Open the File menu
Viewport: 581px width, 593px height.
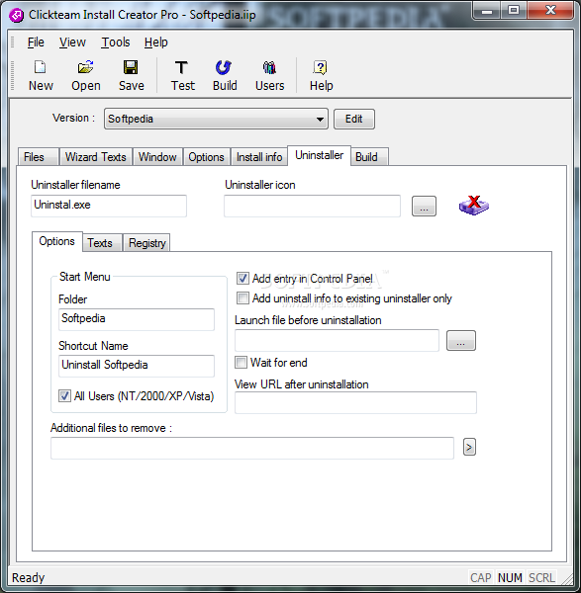[36, 42]
